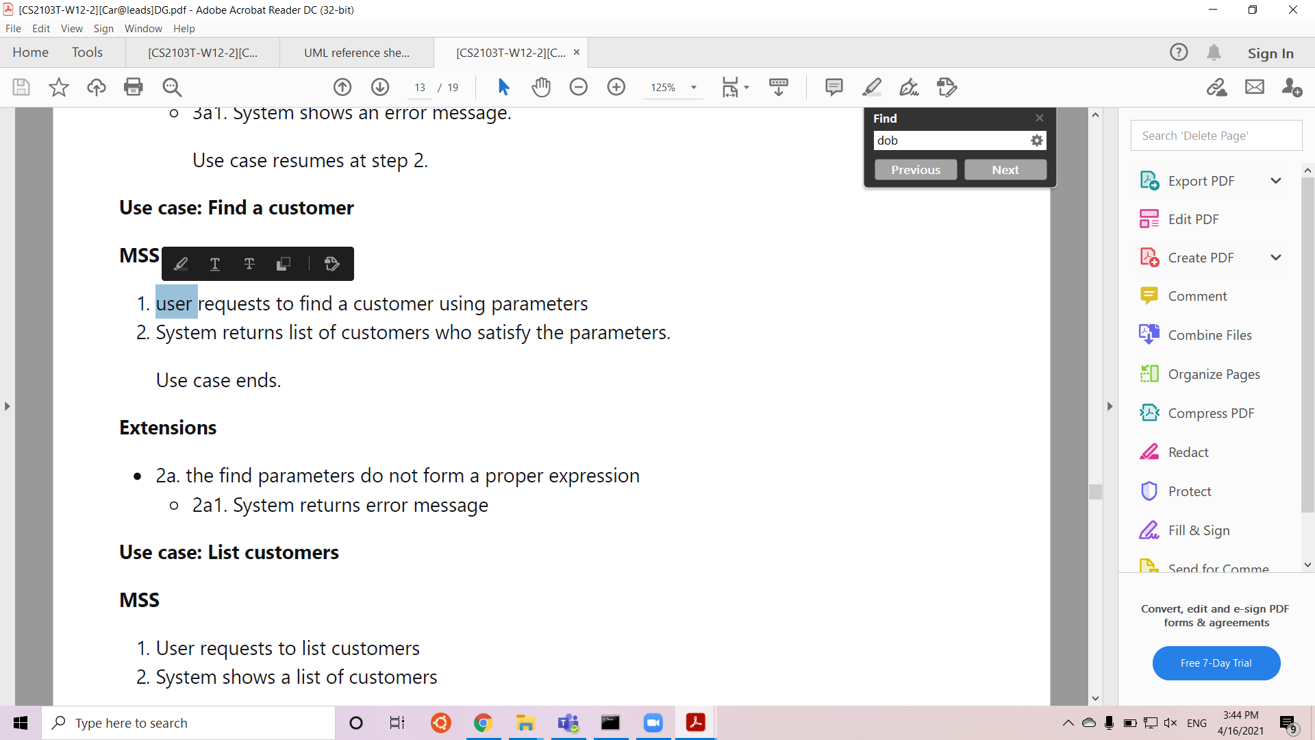The image size is (1315, 740).
Task: Open the 125% zoom level dropdown
Action: [694, 88]
